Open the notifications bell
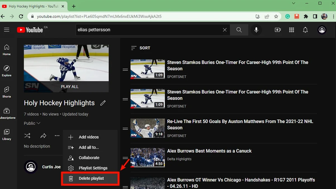 305,30
